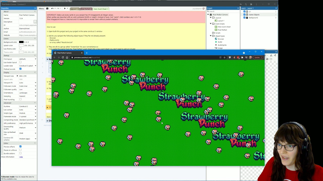The image size is (323, 181).
Task: Close the Layers panel
Action: pyautogui.click(x=276, y=8)
